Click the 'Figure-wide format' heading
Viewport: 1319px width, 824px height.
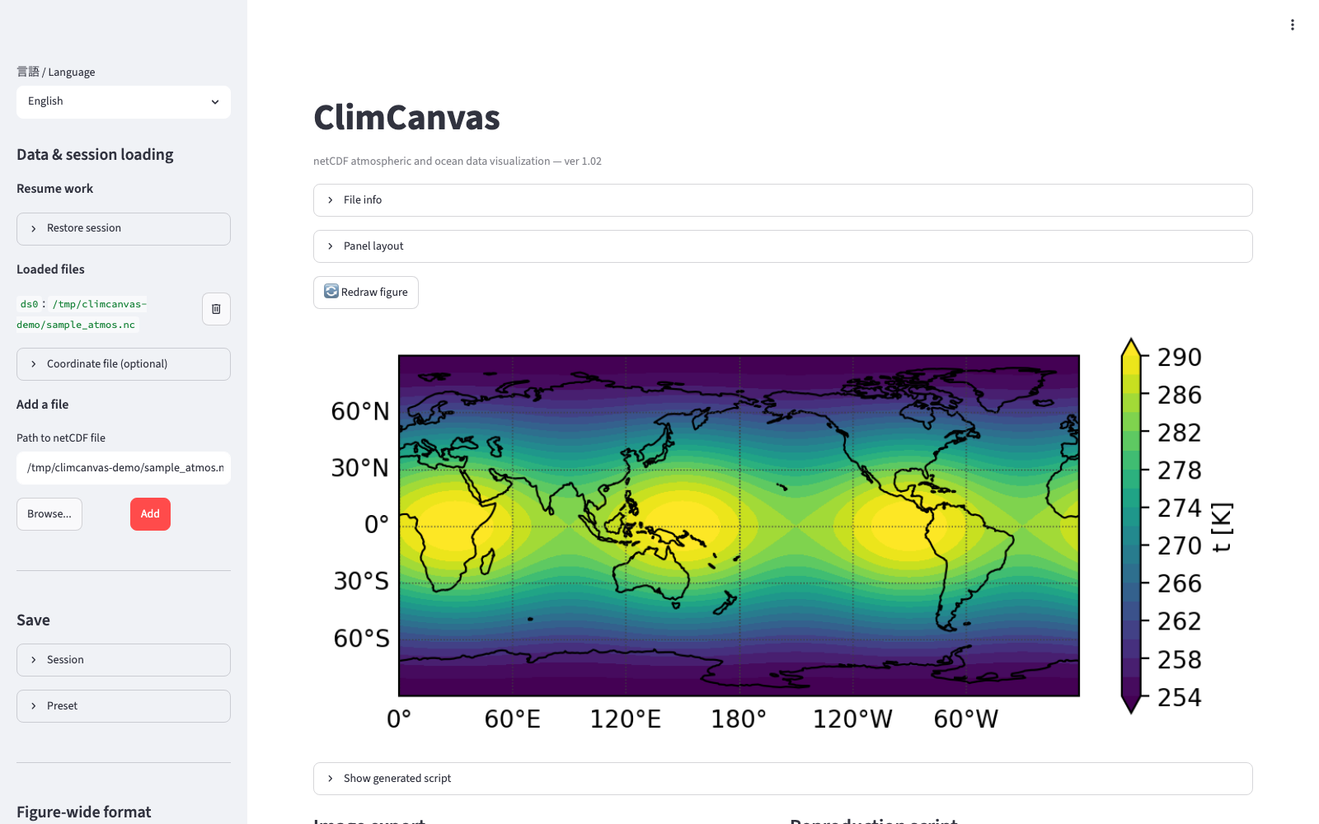84,812
